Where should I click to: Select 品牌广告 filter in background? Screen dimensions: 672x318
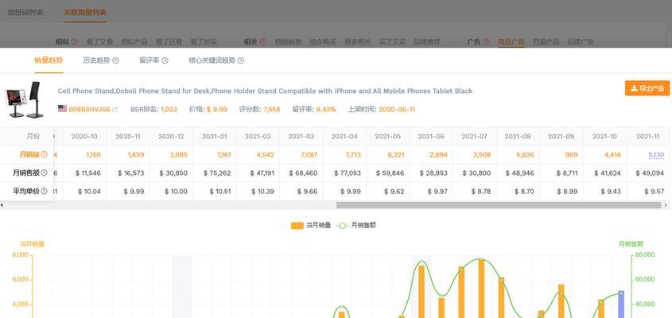pyautogui.click(x=581, y=41)
